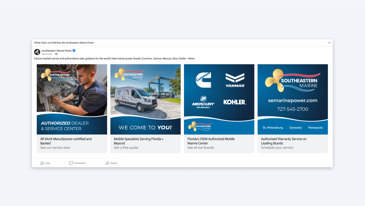Image resolution: width=365 pixels, height=206 pixels.
Task: Click the Kohler logo in brands card
Action: (x=235, y=102)
